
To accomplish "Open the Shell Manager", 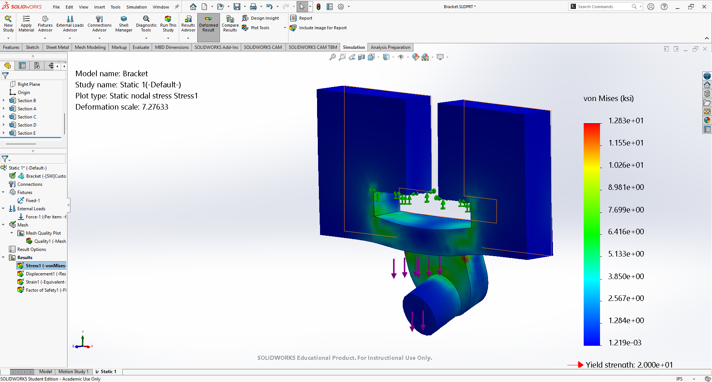I will [124, 24].
